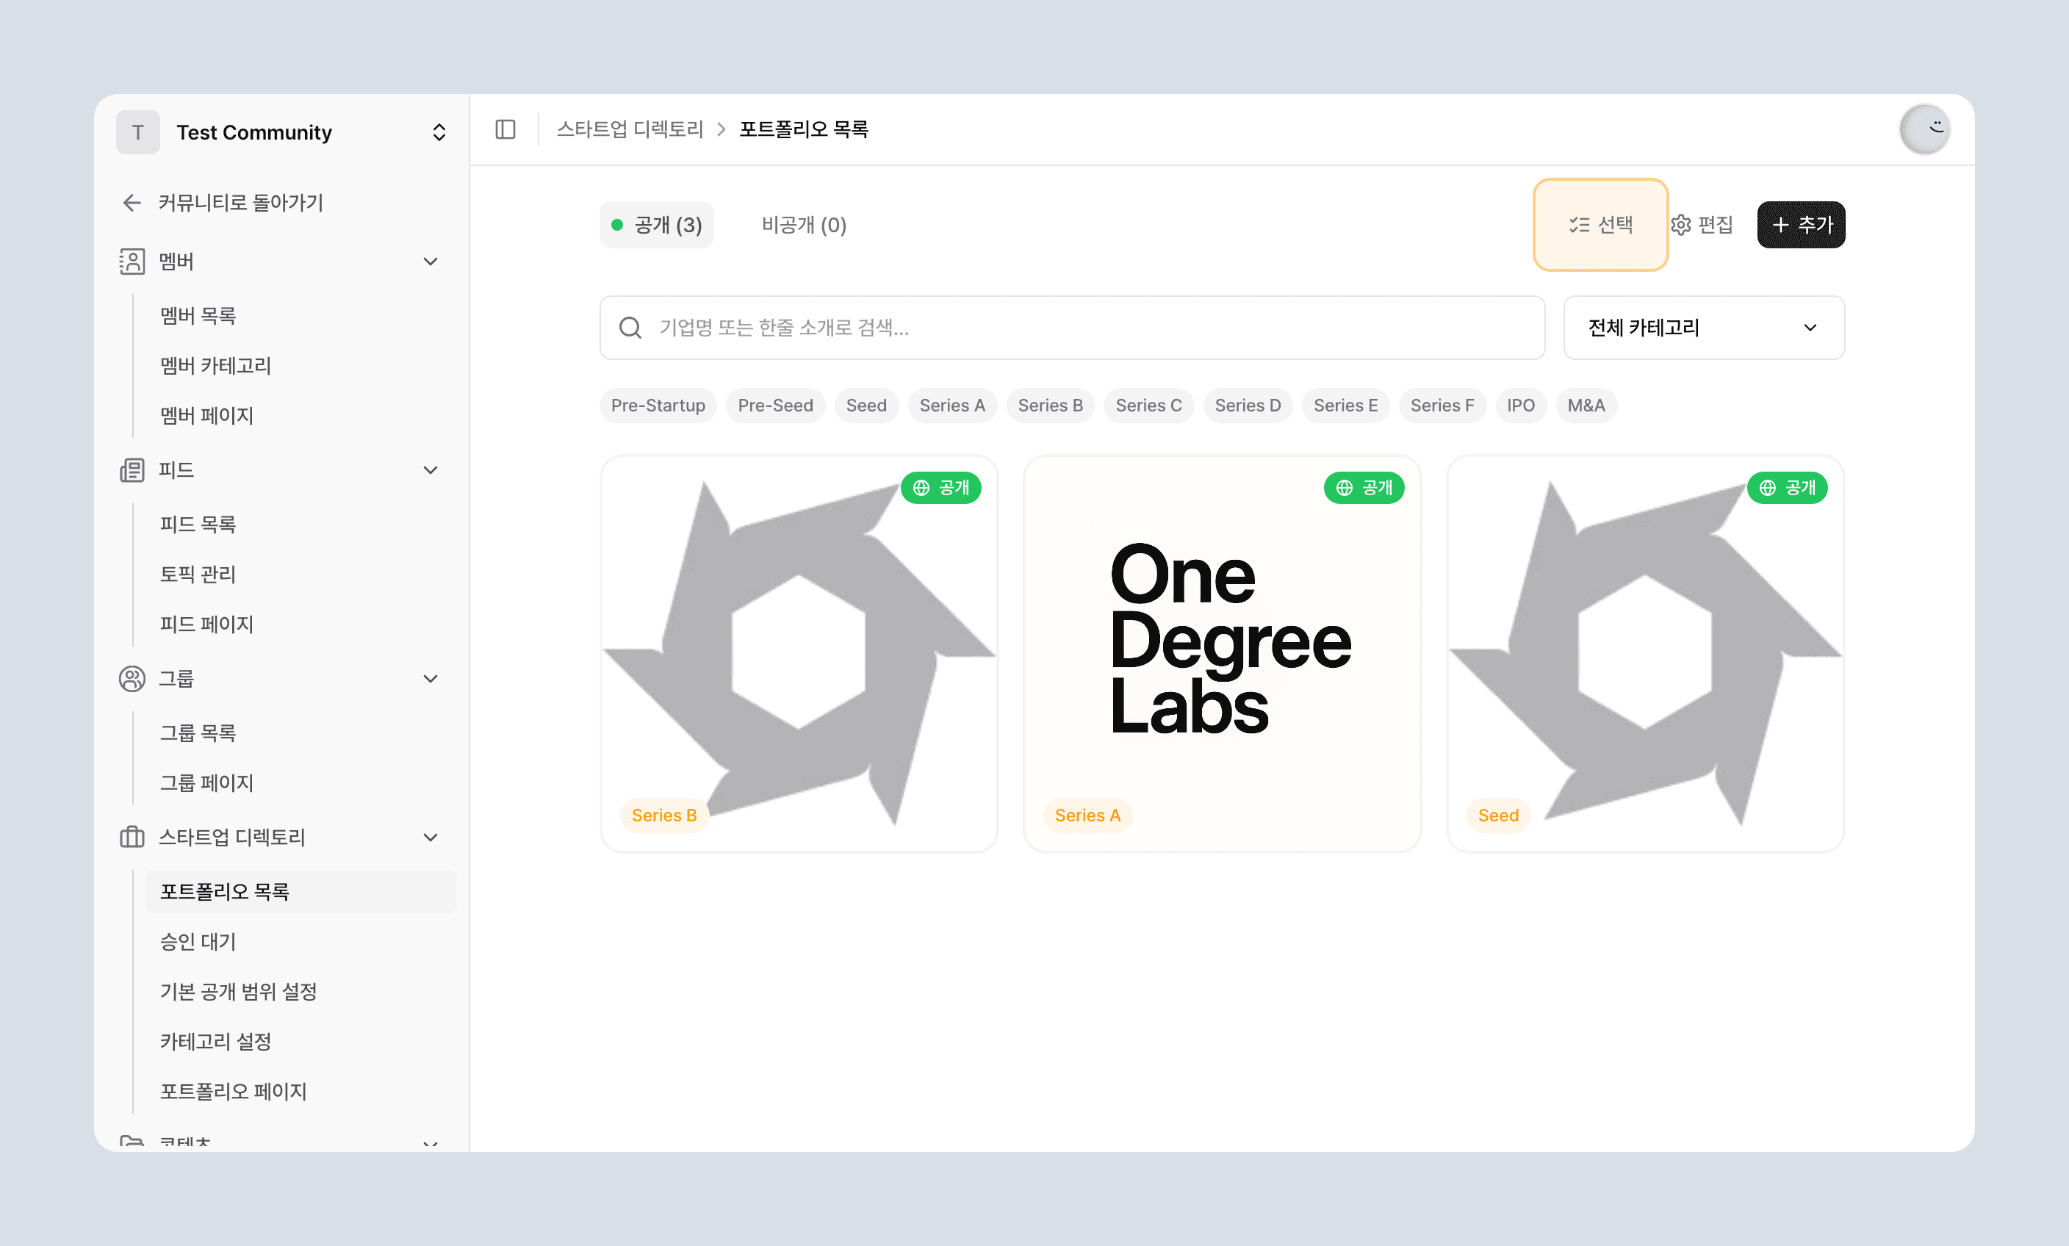Collapse the 그룹 section
The width and height of the screenshot is (2069, 1246).
pos(431,678)
